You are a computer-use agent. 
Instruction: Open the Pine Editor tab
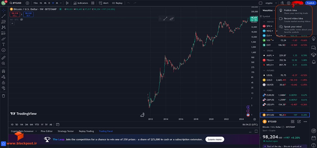pos(47,131)
